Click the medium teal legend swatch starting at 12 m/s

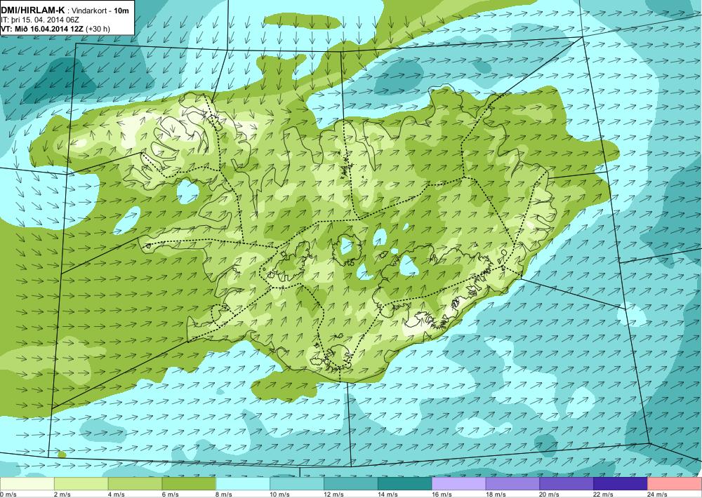[350, 483]
